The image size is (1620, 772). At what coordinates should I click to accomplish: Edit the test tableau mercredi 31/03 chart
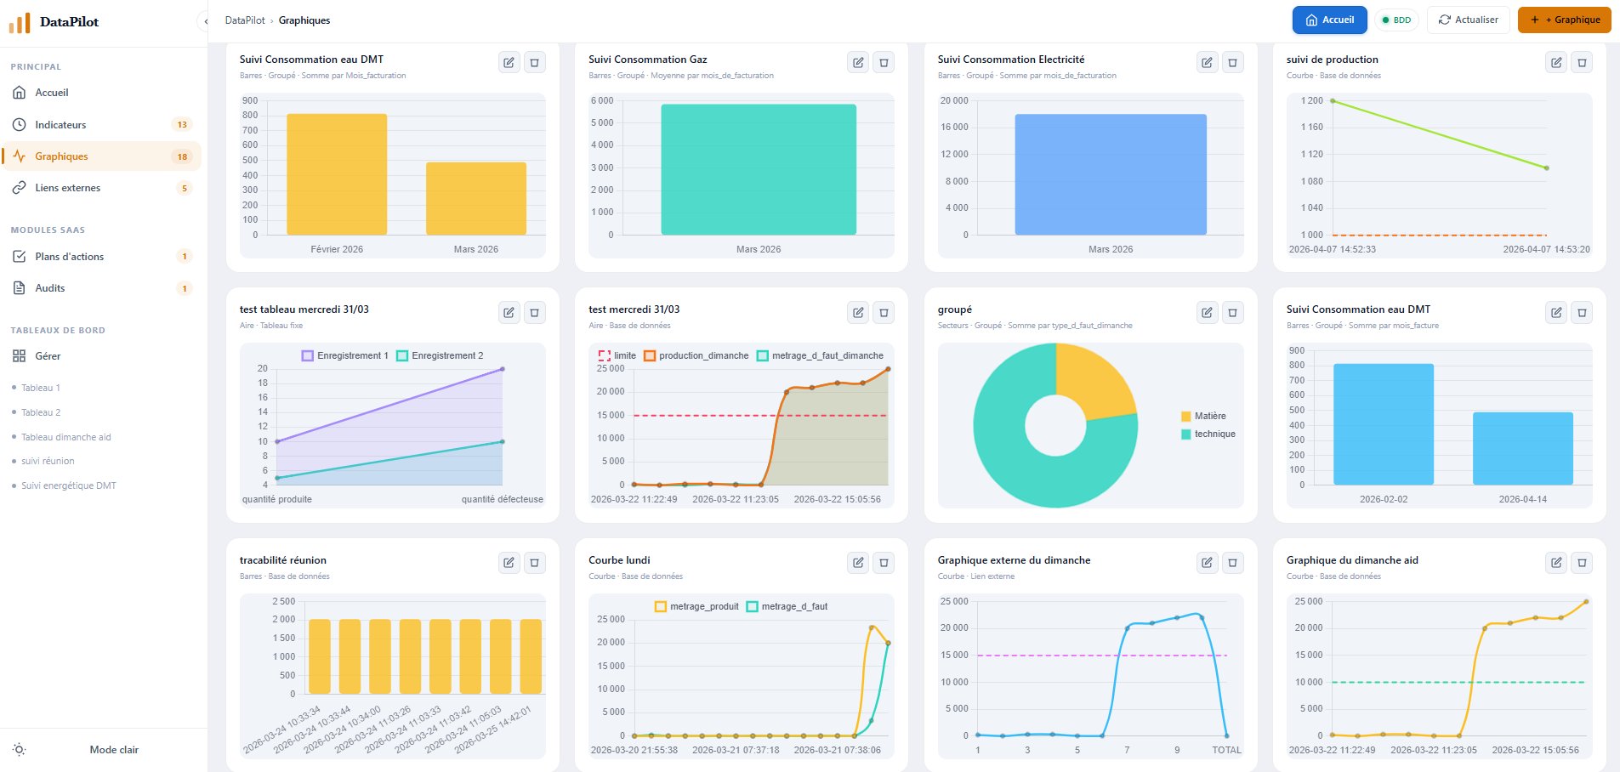click(509, 312)
